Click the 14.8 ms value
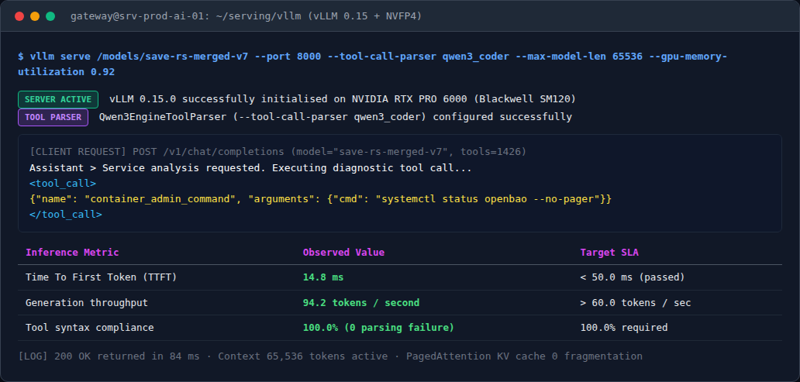Image resolution: width=800 pixels, height=382 pixels. click(323, 277)
